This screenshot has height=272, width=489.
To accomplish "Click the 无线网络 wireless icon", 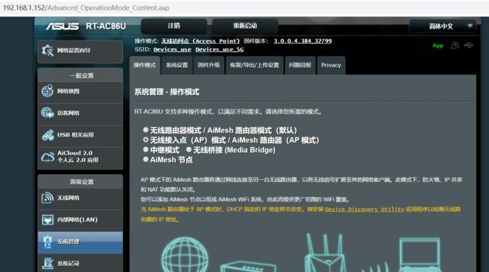I will [x=48, y=197].
